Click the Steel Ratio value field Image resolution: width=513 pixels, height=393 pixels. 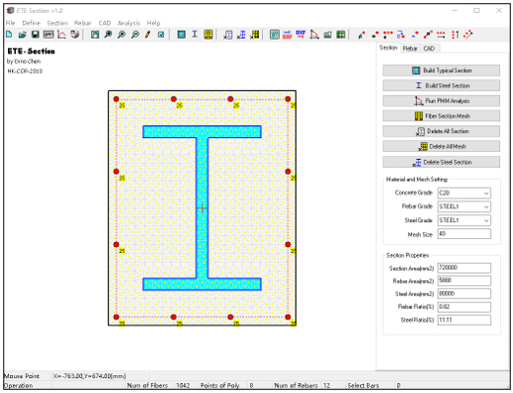(464, 320)
